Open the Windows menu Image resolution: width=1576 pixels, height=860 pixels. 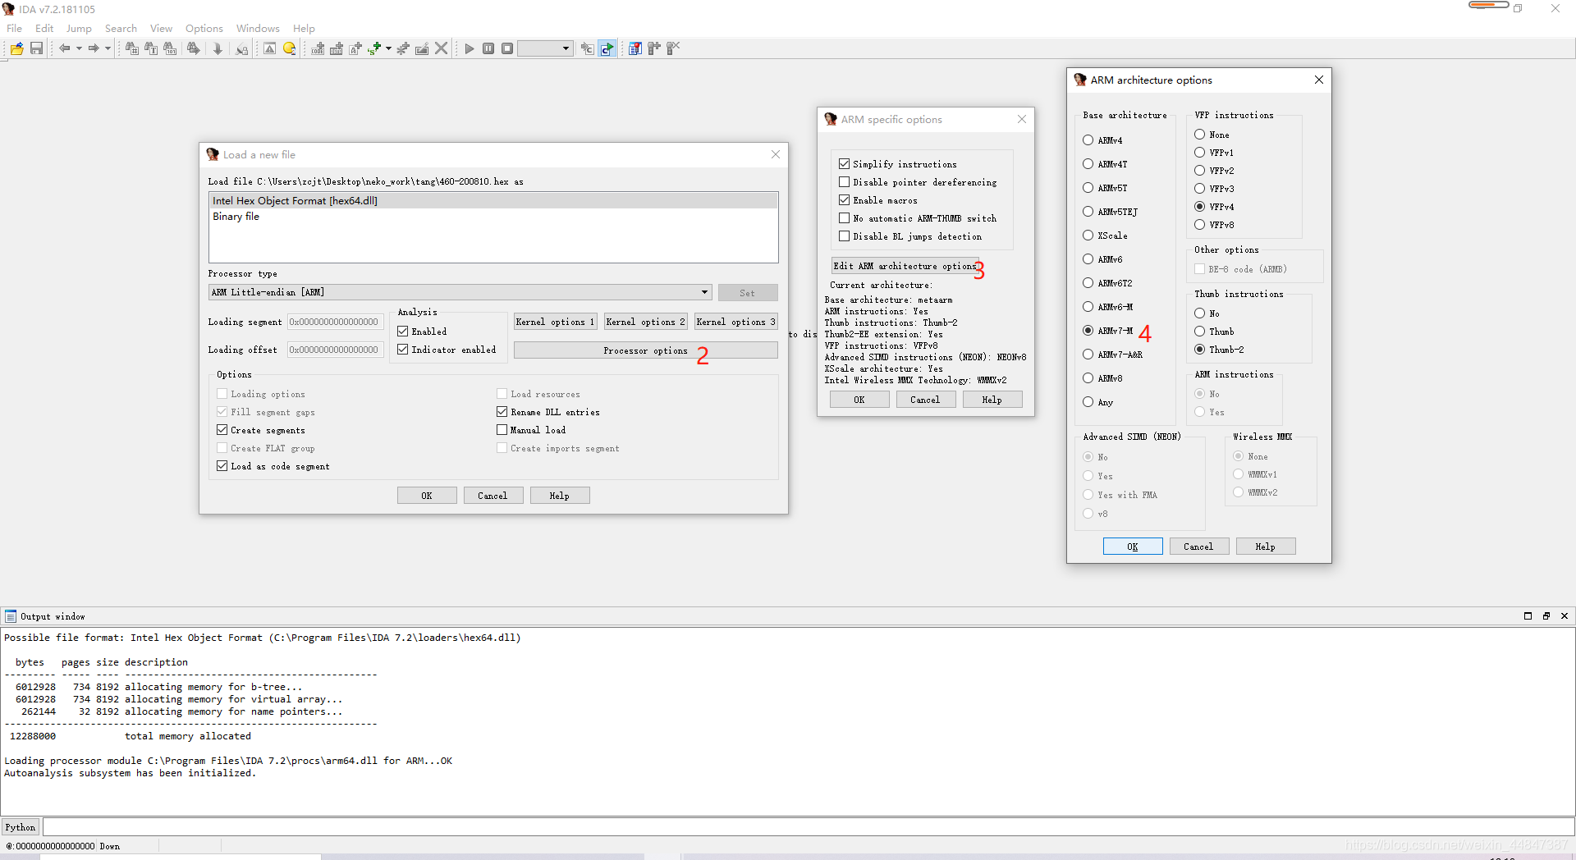coord(258,28)
